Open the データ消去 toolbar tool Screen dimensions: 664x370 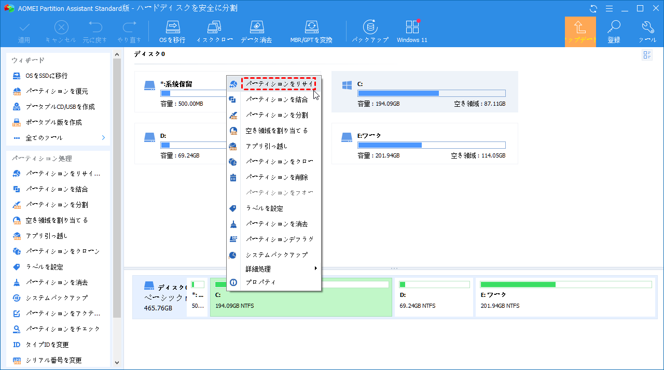256,32
